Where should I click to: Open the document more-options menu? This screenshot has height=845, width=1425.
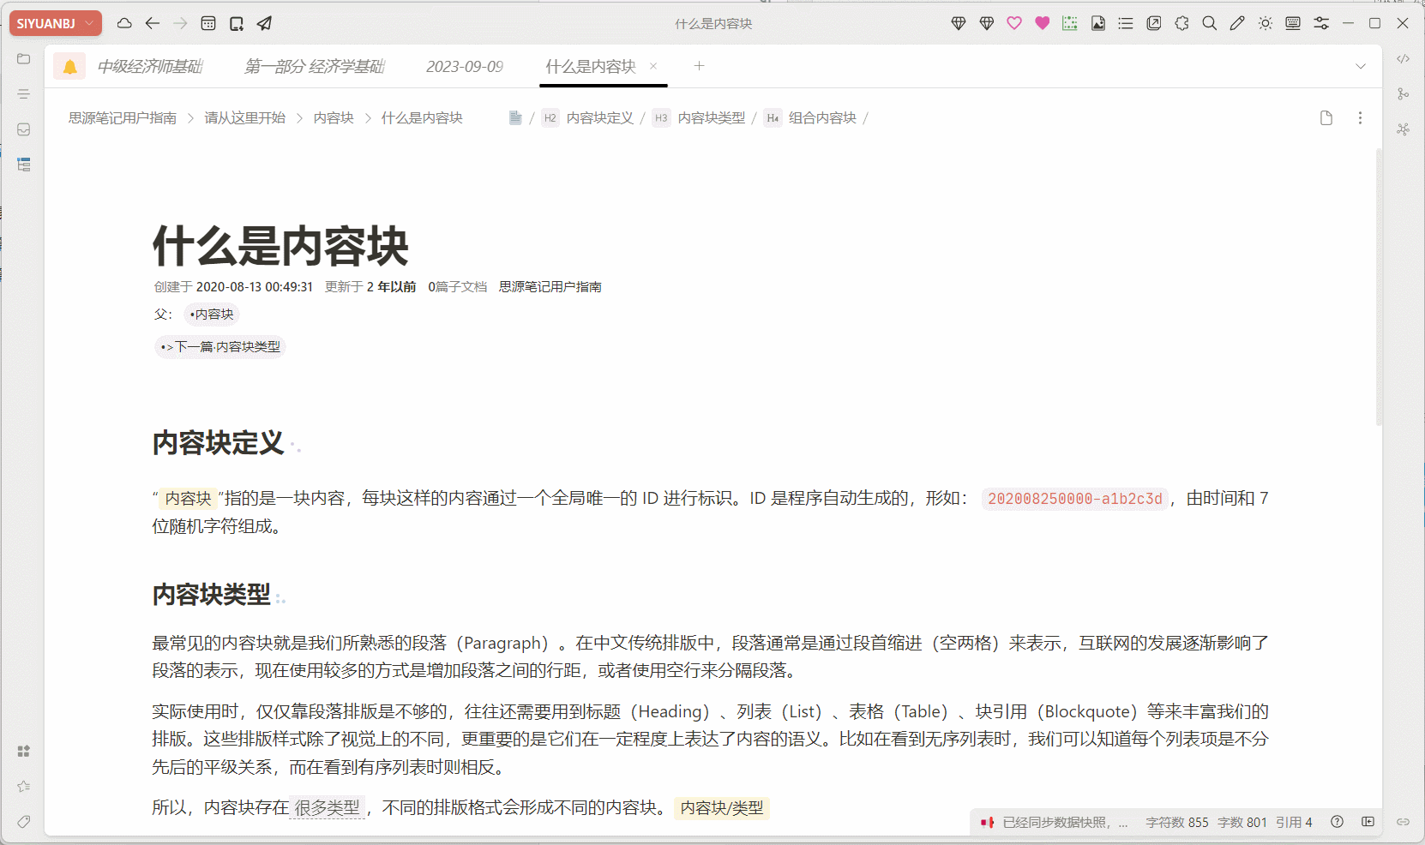pos(1361,117)
